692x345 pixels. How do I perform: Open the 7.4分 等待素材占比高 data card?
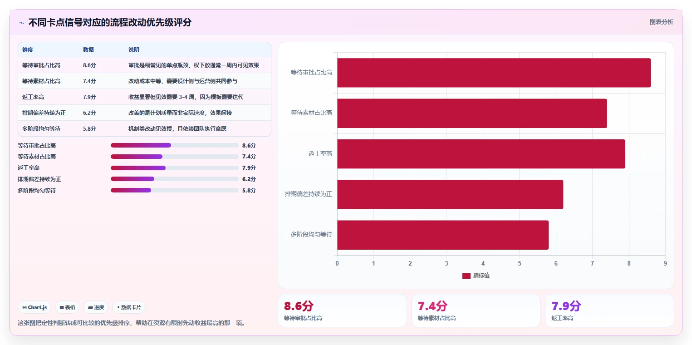[x=476, y=310]
